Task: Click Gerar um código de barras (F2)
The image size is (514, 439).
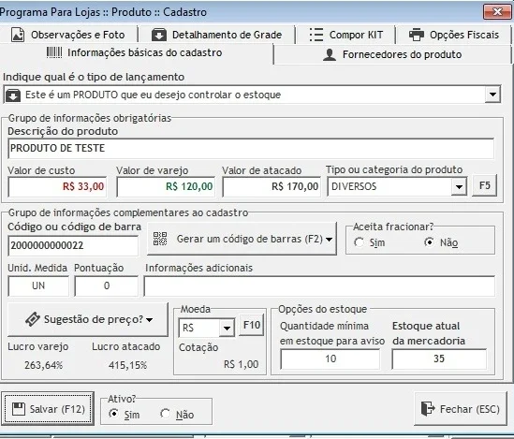Action: tap(242, 239)
